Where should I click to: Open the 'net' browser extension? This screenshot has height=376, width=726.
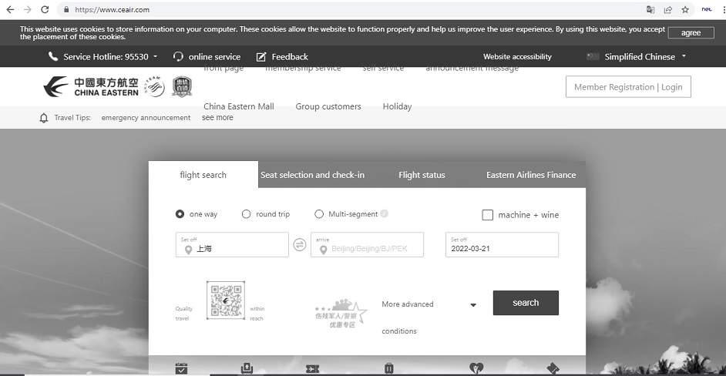click(x=707, y=9)
